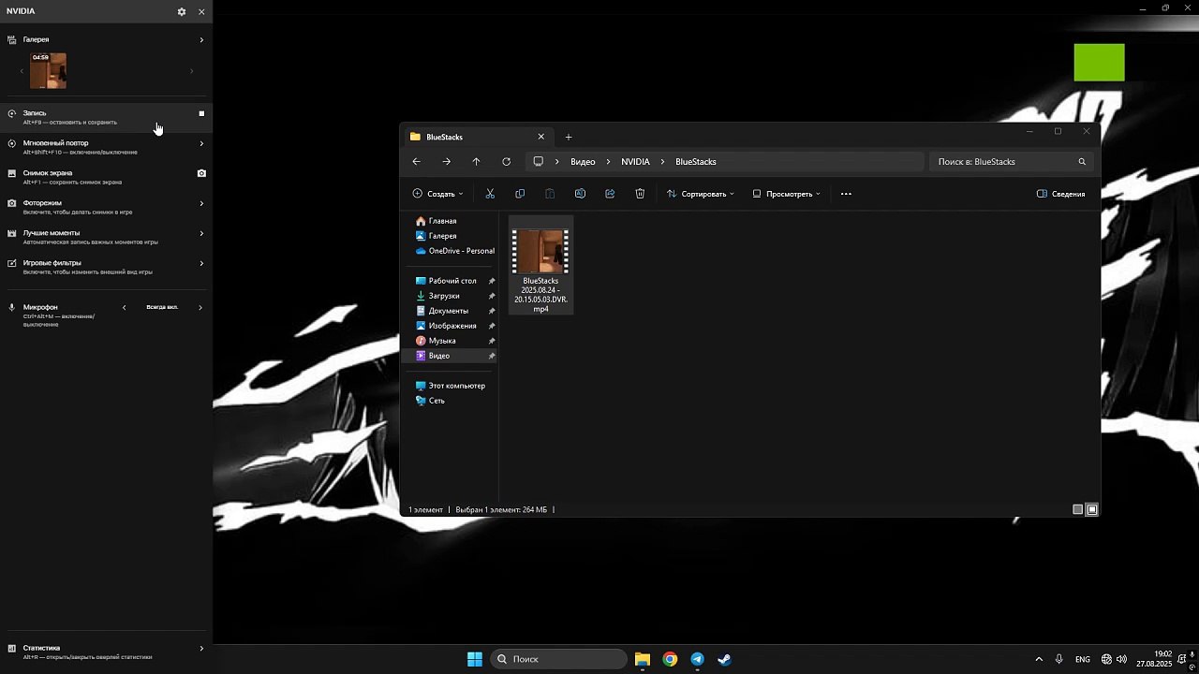Image resolution: width=1199 pixels, height=674 pixels.
Task: Stop recording with the square stop icon
Action: (x=201, y=113)
